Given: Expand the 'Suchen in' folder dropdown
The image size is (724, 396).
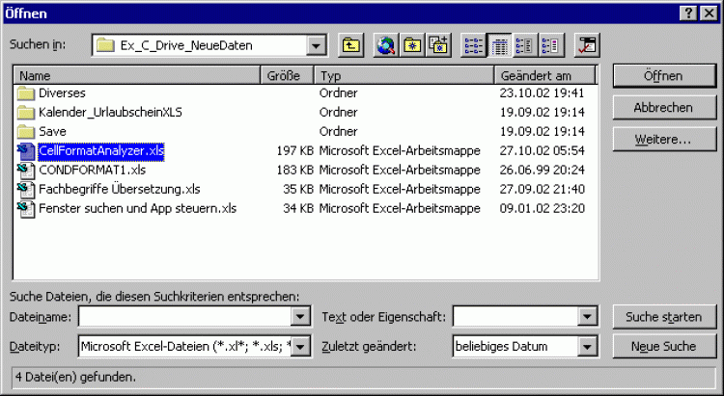Looking at the screenshot, I should (316, 45).
